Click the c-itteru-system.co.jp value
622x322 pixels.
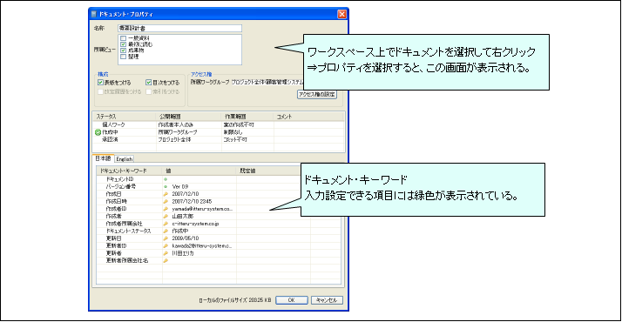click(195, 224)
